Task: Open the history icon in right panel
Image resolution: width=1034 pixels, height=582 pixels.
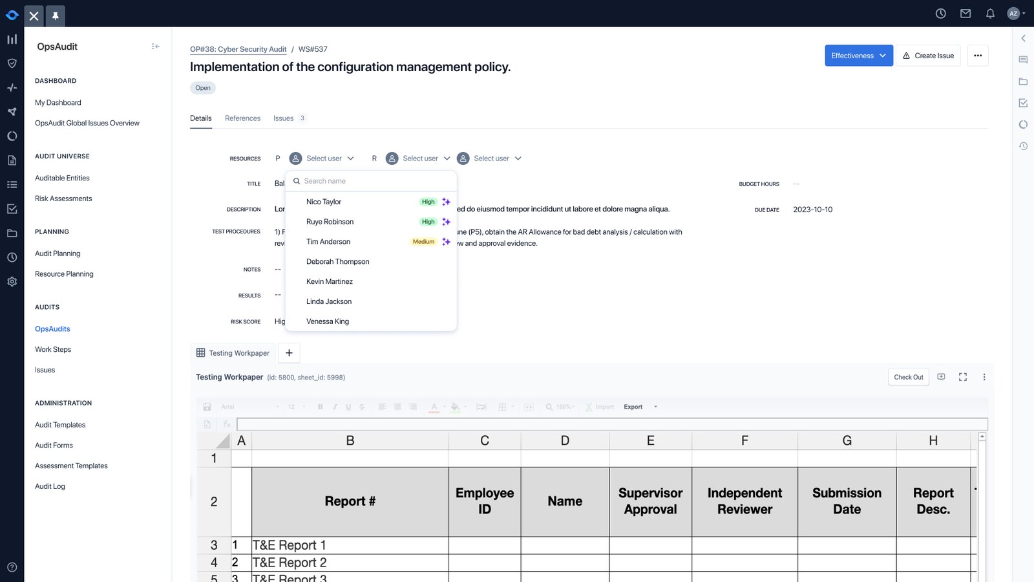Action: (x=1023, y=146)
